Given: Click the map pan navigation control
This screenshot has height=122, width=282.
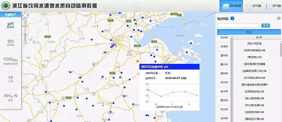Looking at the screenshot, I should click(x=25, y=15).
